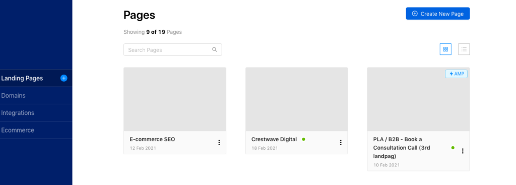This screenshot has height=185, width=516.
Task: Switch to grid view
Action: (445, 49)
